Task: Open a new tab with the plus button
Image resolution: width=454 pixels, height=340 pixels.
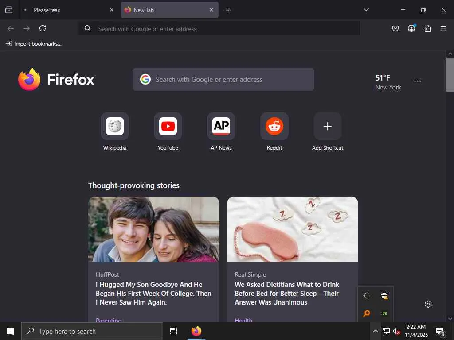Action: tap(228, 10)
